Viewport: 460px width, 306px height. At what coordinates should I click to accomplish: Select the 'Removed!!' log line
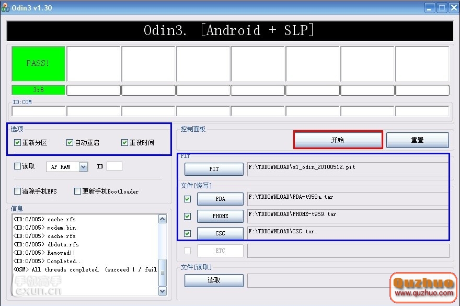(x=44, y=253)
